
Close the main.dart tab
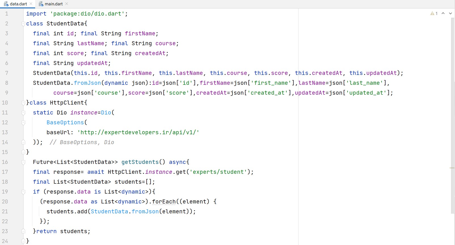67,4
